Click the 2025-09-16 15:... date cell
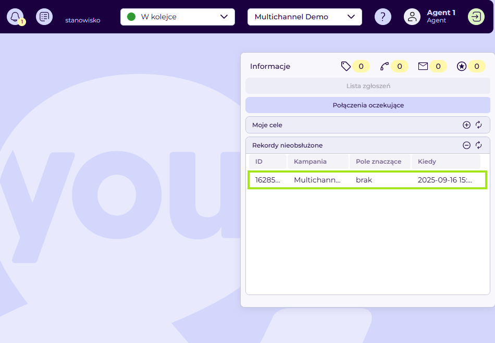This screenshot has width=495, height=343. pyautogui.click(x=445, y=180)
